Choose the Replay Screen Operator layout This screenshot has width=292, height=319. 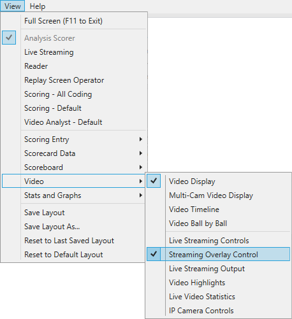point(74,80)
